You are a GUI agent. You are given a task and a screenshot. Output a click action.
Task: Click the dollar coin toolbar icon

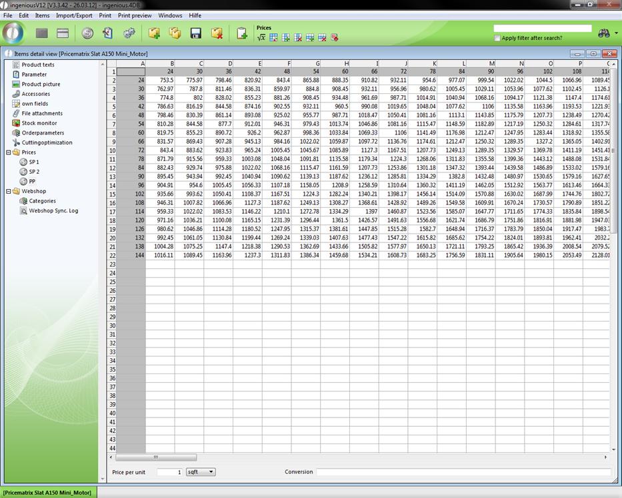87,33
